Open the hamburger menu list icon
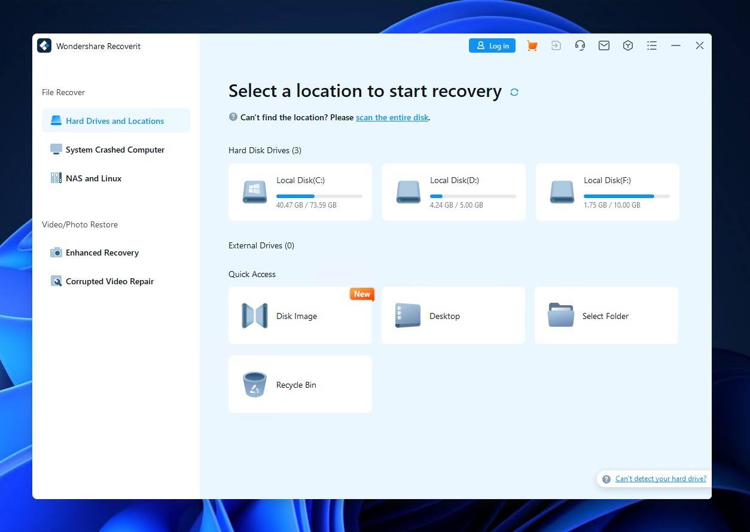 click(x=652, y=45)
